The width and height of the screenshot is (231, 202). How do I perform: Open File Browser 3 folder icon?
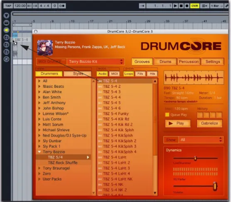pos(6,52)
